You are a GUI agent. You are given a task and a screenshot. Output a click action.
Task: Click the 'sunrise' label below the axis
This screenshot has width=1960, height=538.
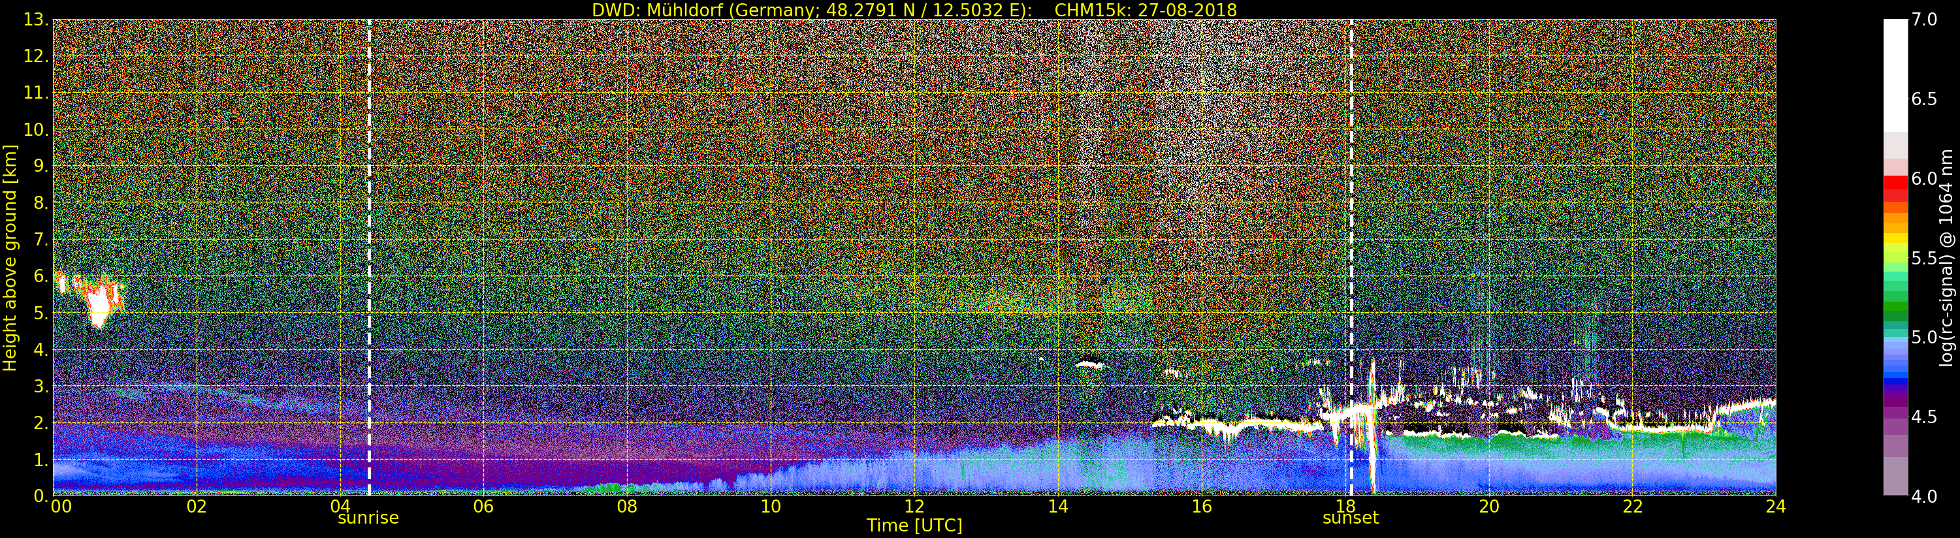(x=368, y=518)
